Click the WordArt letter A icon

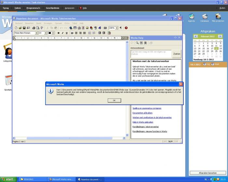tap(100, 28)
